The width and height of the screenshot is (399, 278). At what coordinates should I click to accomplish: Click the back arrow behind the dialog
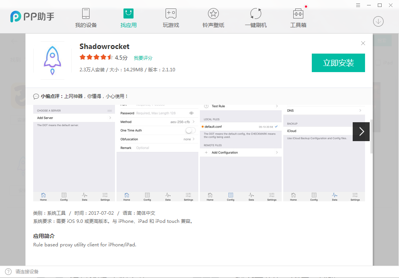pyautogui.click(x=14, y=41)
